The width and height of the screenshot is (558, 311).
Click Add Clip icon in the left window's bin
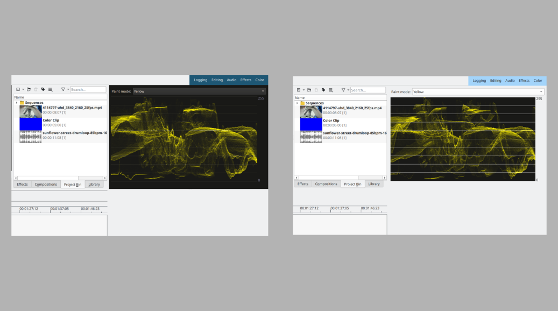click(18, 90)
